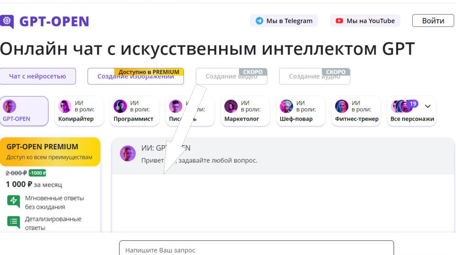Click the Доступно в PREMIUM badge
This screenshot has height=255, width=456.
pos(149,72)
